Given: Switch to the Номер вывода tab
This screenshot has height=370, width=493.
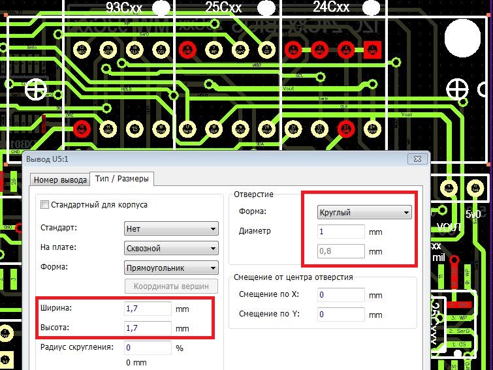Looking at the screenshot, I should 60,179.
